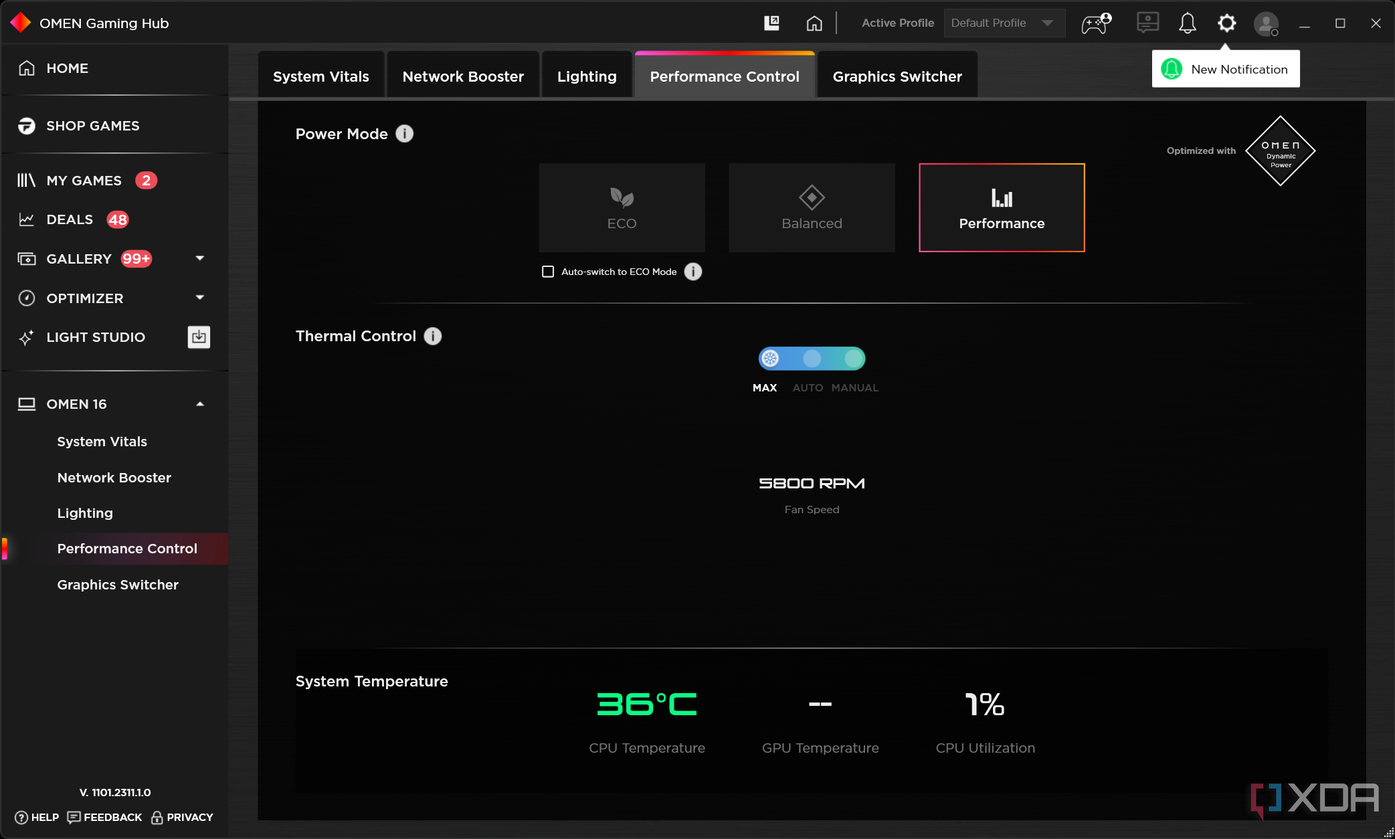Click the Optimizer gauge icon
The height and width of the screenshot is (839, 1395).
(x=26, y=298)
